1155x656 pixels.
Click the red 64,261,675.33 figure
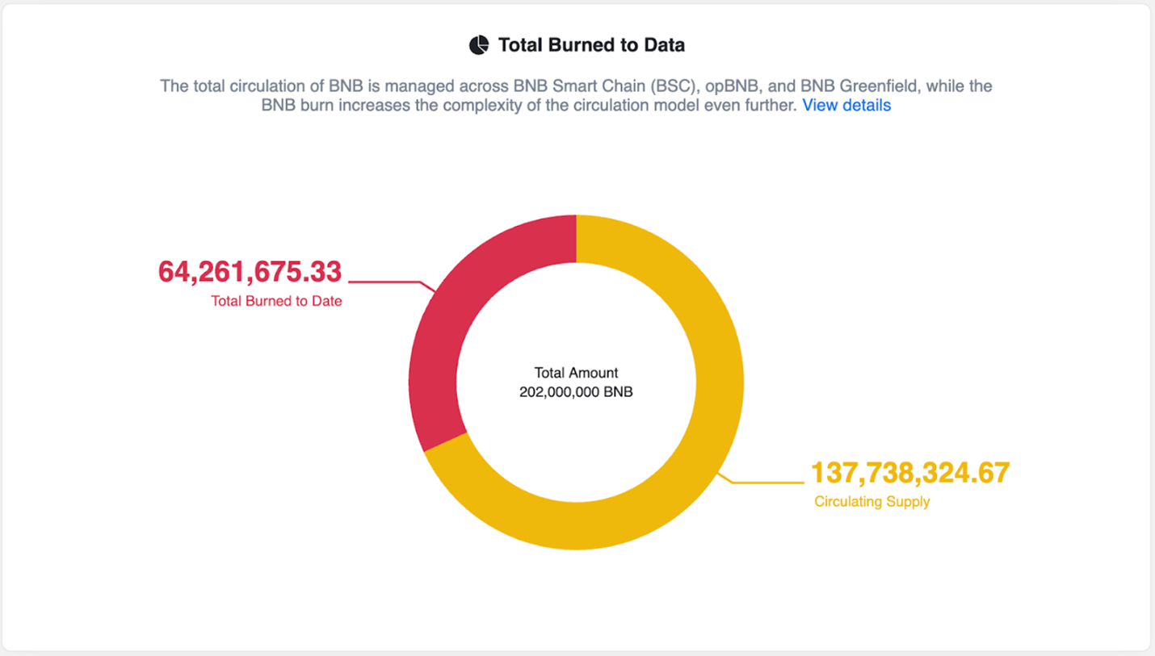tap(250, 273)
